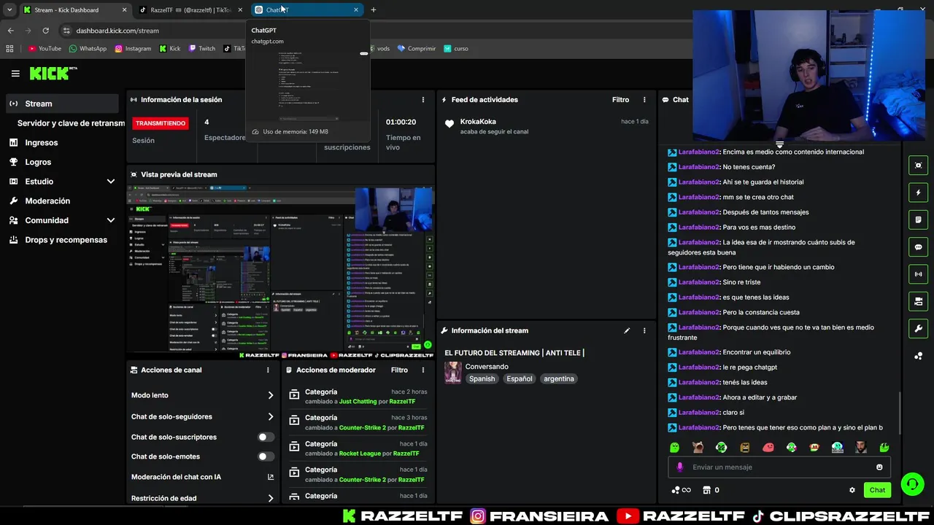Click the green headset support button

[911, 483]
